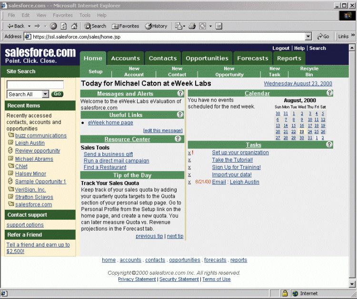Image resolution: width=357 pixels, height=299 pixels.
Task: Open the Favorites folder toolbar button
Action: tap(126, 26)
